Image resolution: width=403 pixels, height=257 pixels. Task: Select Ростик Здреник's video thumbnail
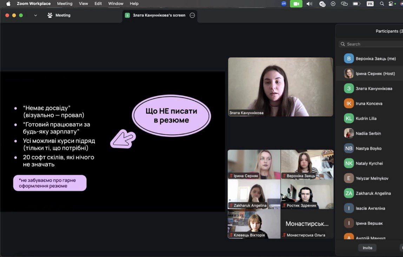pyautogui.click(x=307, y=194)
